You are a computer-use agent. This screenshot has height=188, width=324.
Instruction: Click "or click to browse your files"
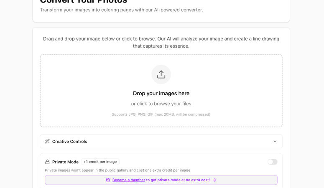[x=161, y=104]
